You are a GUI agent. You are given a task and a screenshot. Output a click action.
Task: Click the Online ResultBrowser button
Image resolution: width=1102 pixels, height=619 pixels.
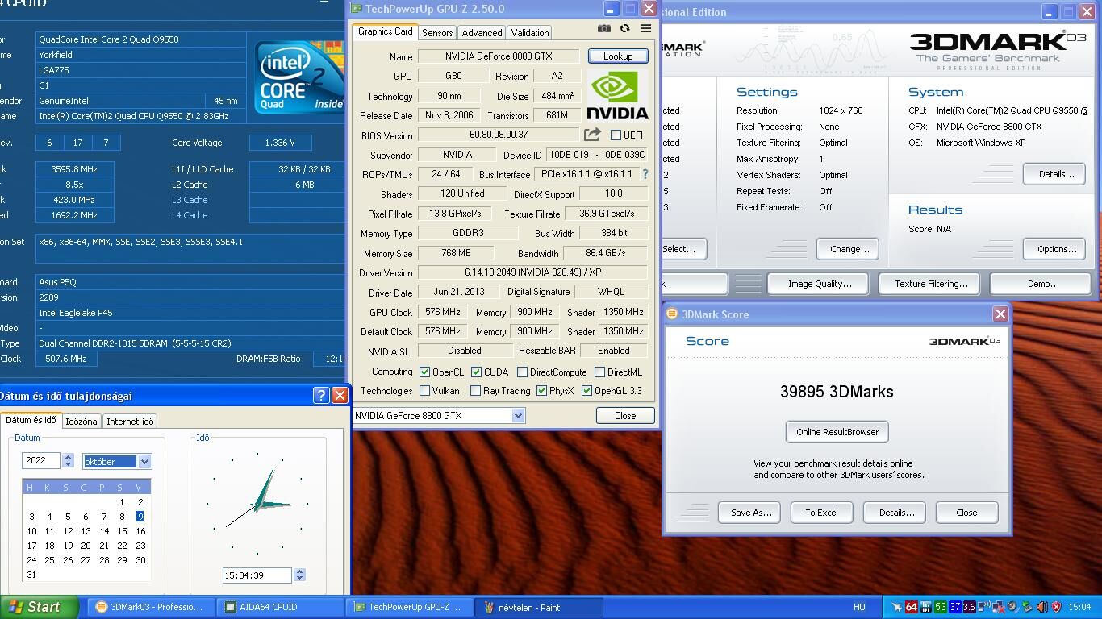tap(837, 431)
